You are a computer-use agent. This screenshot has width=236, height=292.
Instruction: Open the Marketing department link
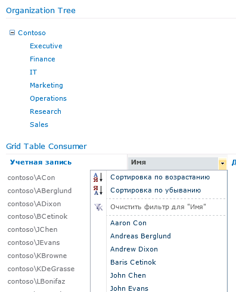point(46,85)
